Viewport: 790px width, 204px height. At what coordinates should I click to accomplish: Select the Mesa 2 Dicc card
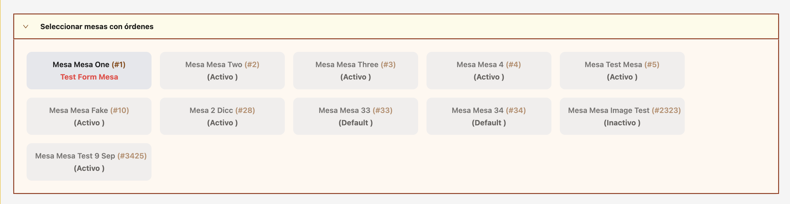pos(222,116)
